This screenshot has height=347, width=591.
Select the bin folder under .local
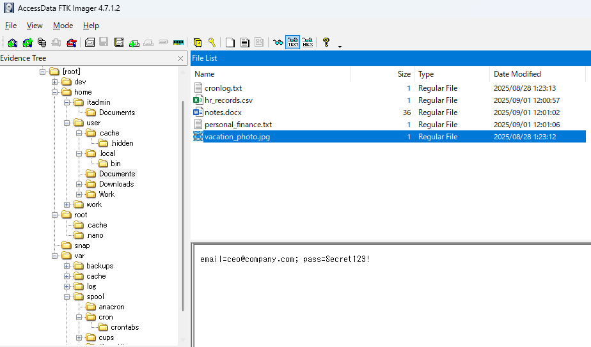pyautogui.click(x=116, y=164)
